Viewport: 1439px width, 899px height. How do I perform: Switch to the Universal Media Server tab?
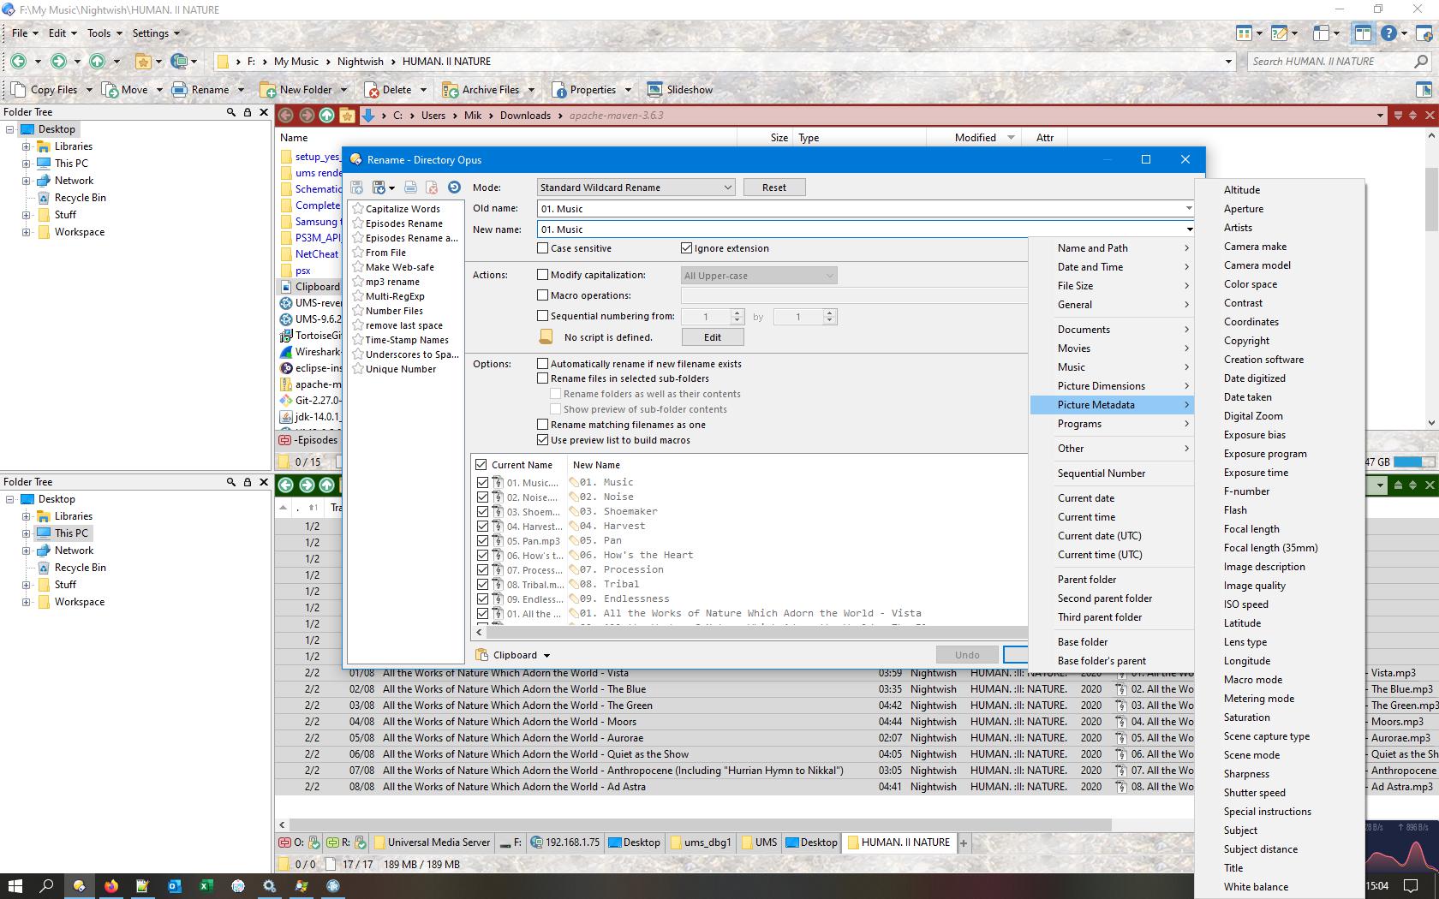(x=431, y=842)
